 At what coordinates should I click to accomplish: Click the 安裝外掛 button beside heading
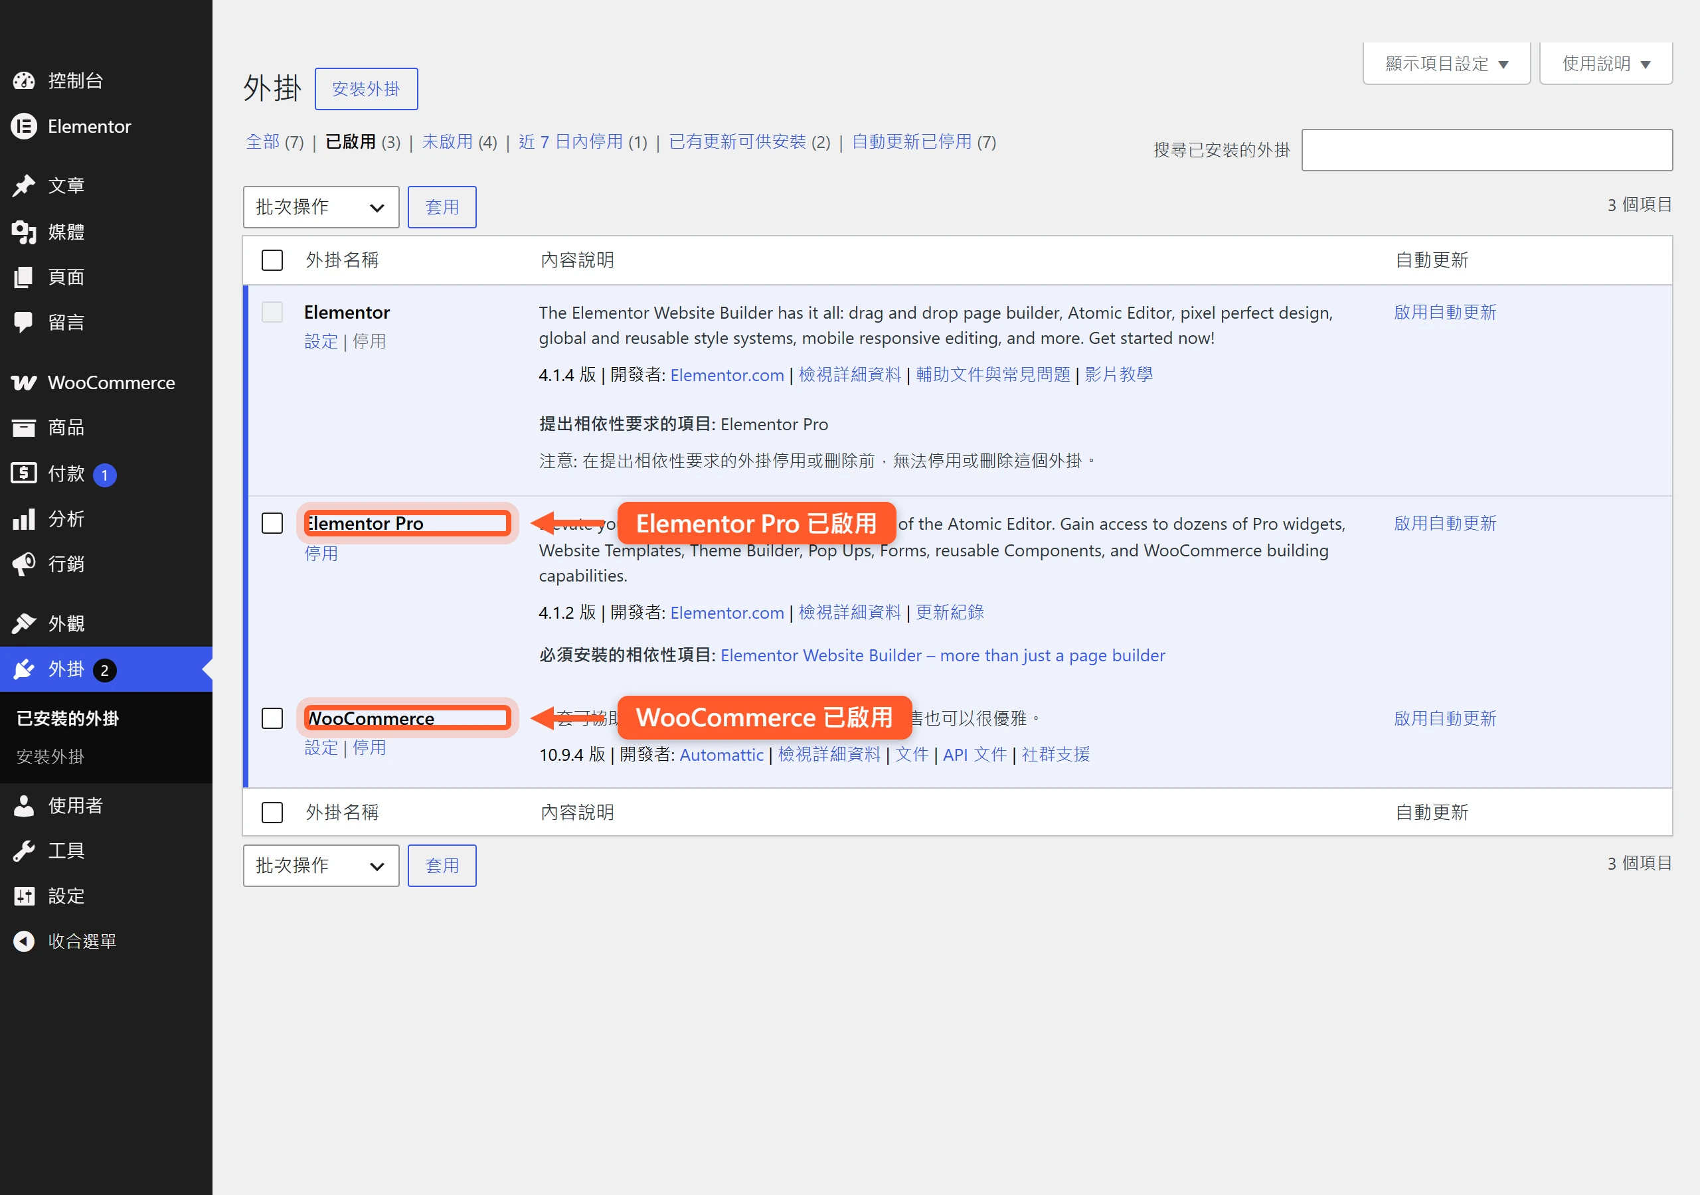pyautogui.click(x=366, y=89)
